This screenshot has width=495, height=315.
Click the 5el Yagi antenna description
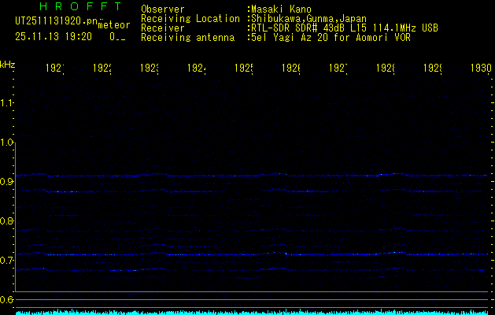[x=330, y=37]
